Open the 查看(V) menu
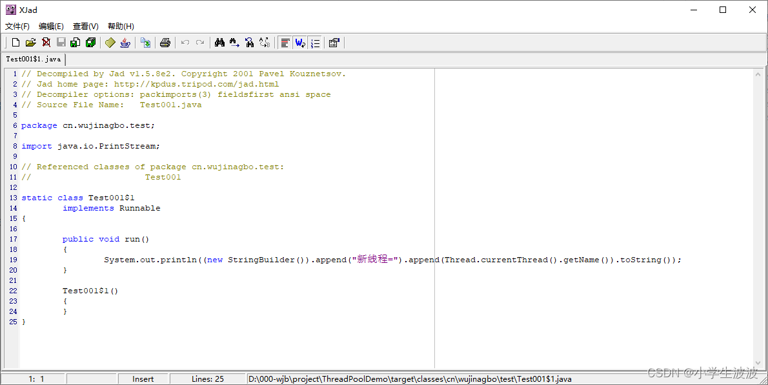The width and height of the screenshot is (768, 385). point(86,26)
